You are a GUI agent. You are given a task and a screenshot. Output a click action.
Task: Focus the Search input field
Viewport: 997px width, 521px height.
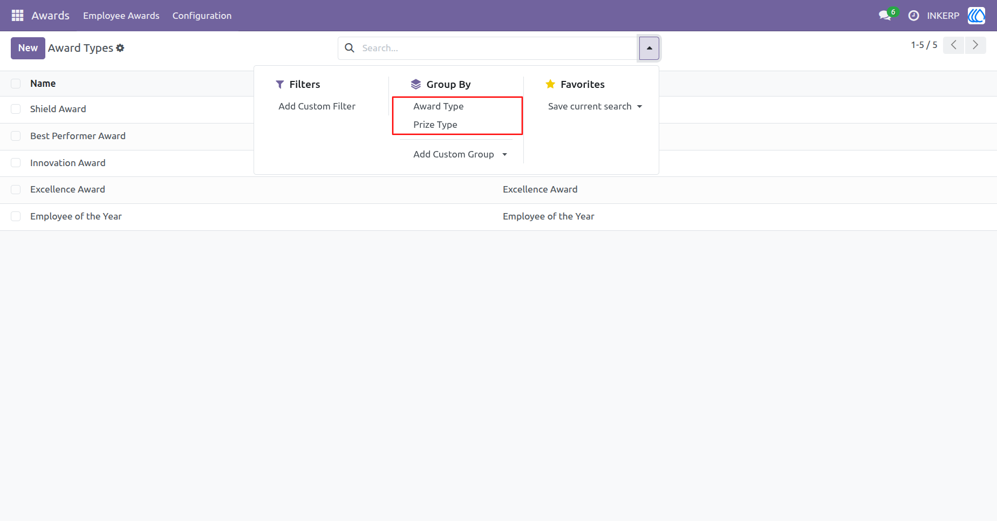(496, 48)
